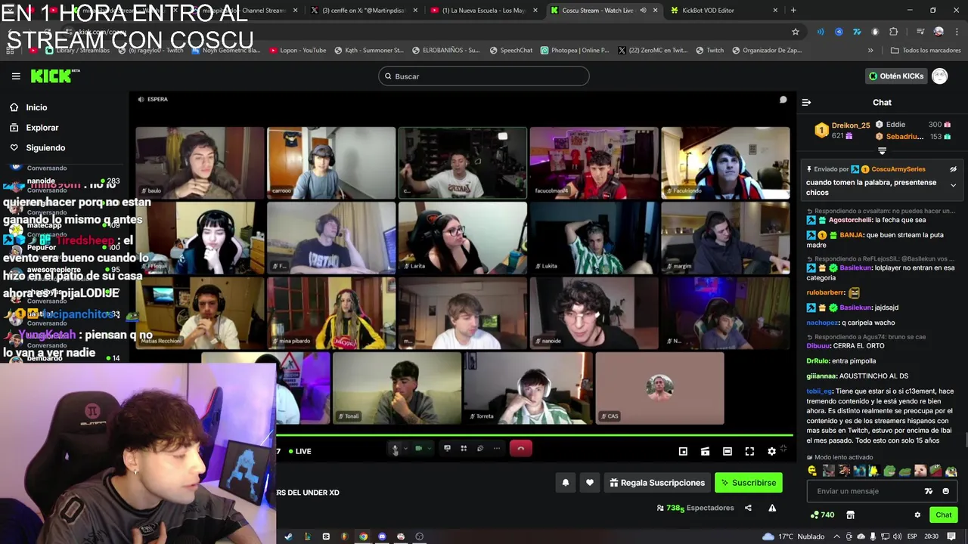Click the notification bell button
The width and height of the screenshot is (968, 544).
pos(566,483)
